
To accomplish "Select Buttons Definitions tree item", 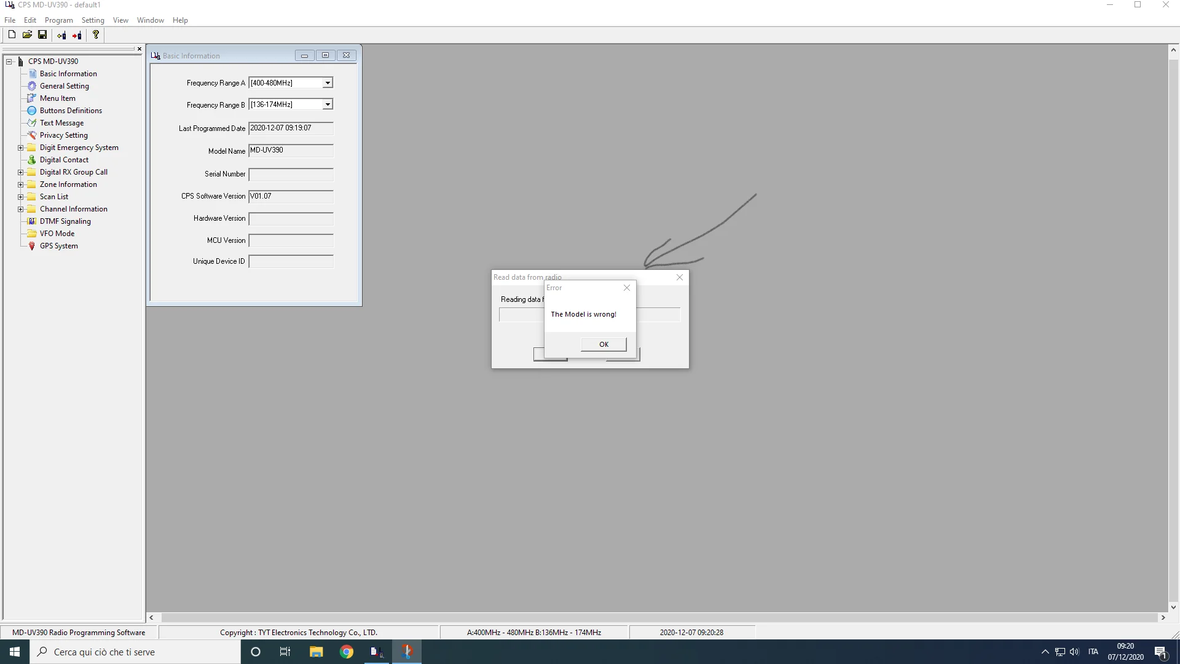I will (71, 111).
